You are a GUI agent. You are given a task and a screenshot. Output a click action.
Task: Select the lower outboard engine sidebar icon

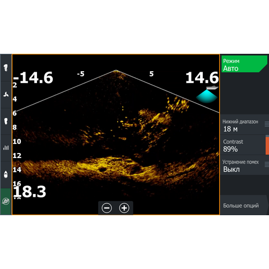6,121
